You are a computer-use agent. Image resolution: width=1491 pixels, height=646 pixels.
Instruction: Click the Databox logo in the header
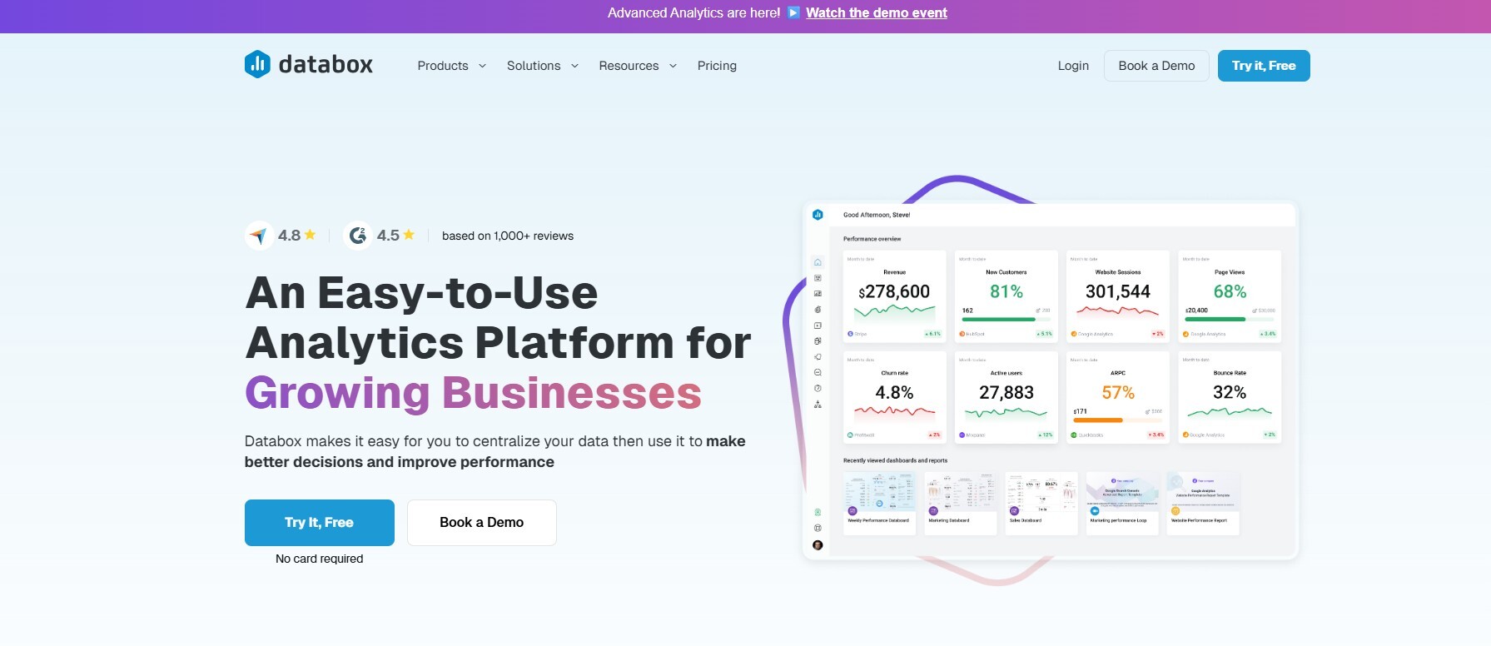click(x=309, y=64)
